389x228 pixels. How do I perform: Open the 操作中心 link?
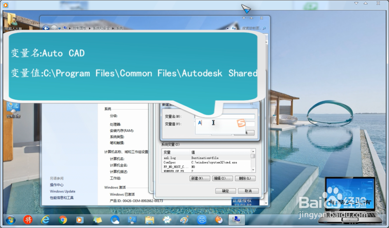(x=56, y=185)
